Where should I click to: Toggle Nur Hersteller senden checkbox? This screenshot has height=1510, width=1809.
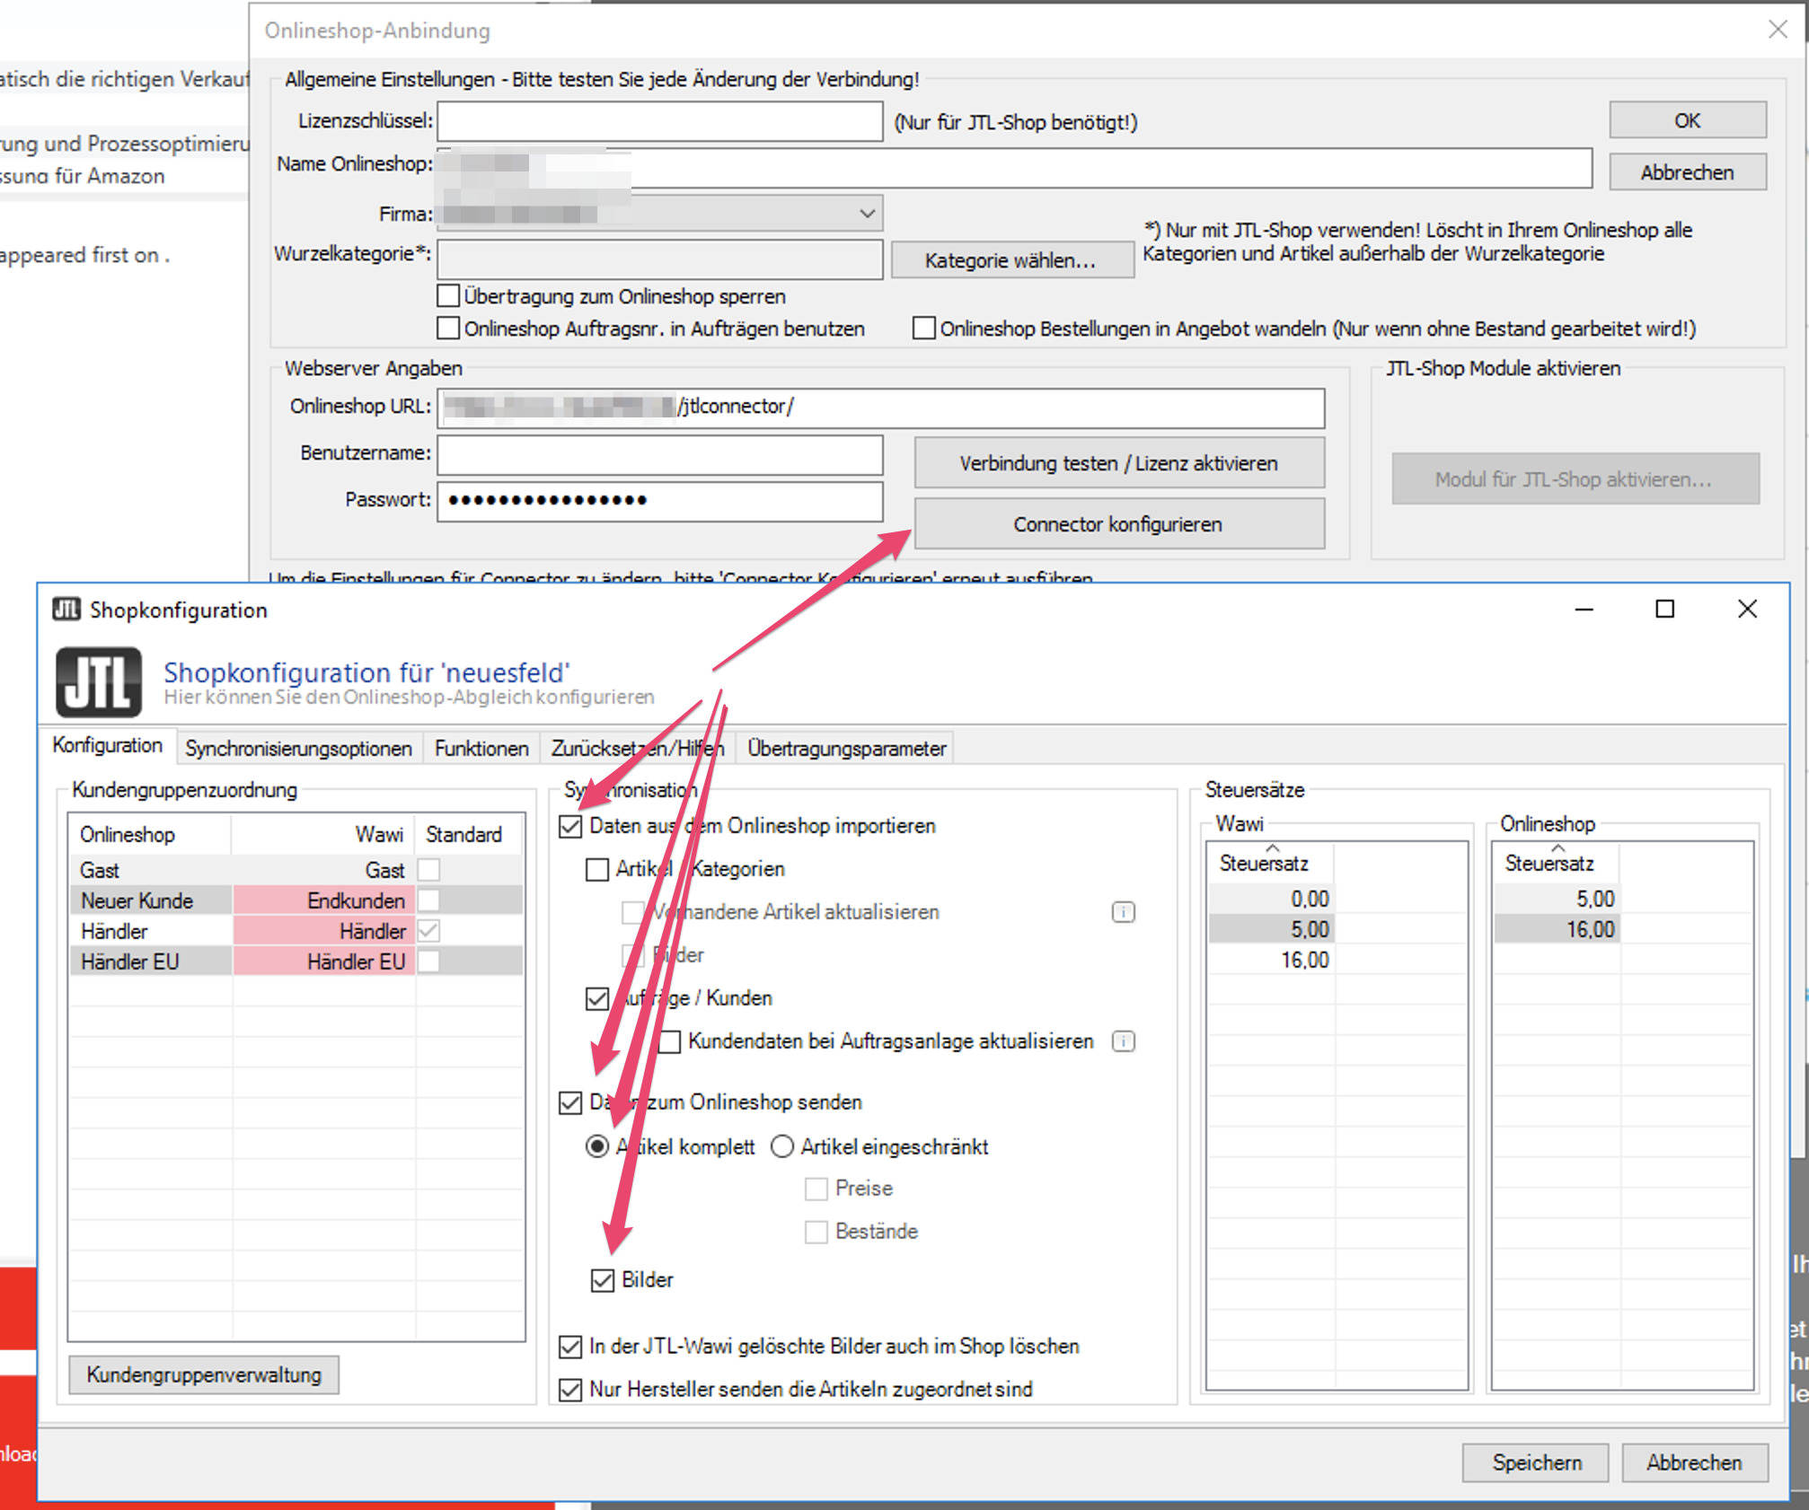[570, 1390]
